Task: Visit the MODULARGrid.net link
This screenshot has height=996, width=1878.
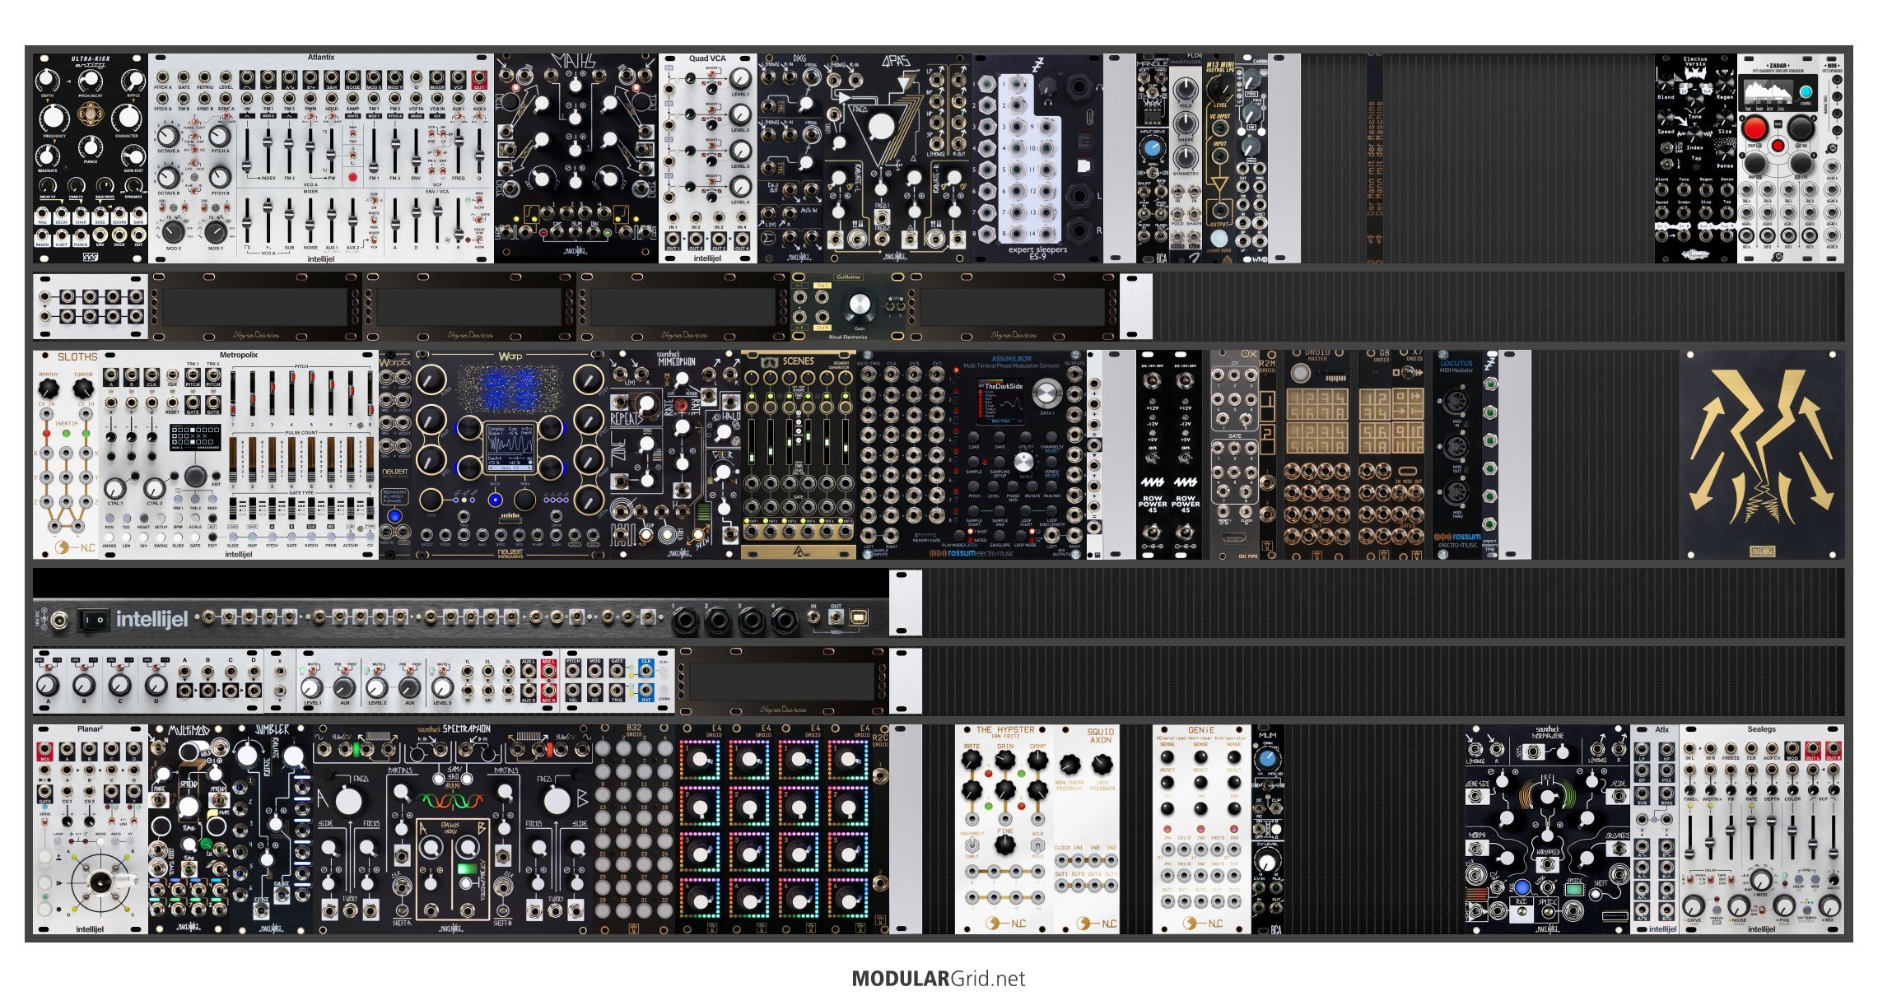Action: tap(939, 979)
